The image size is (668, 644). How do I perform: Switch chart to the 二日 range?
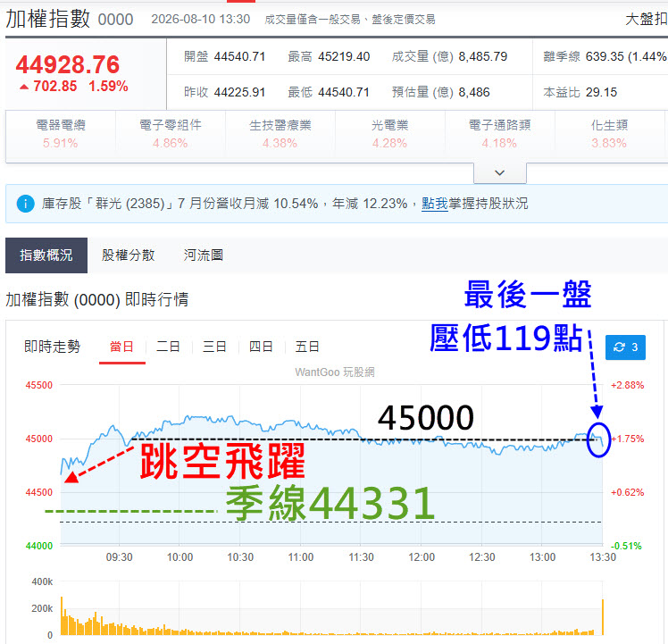[168, 347]
